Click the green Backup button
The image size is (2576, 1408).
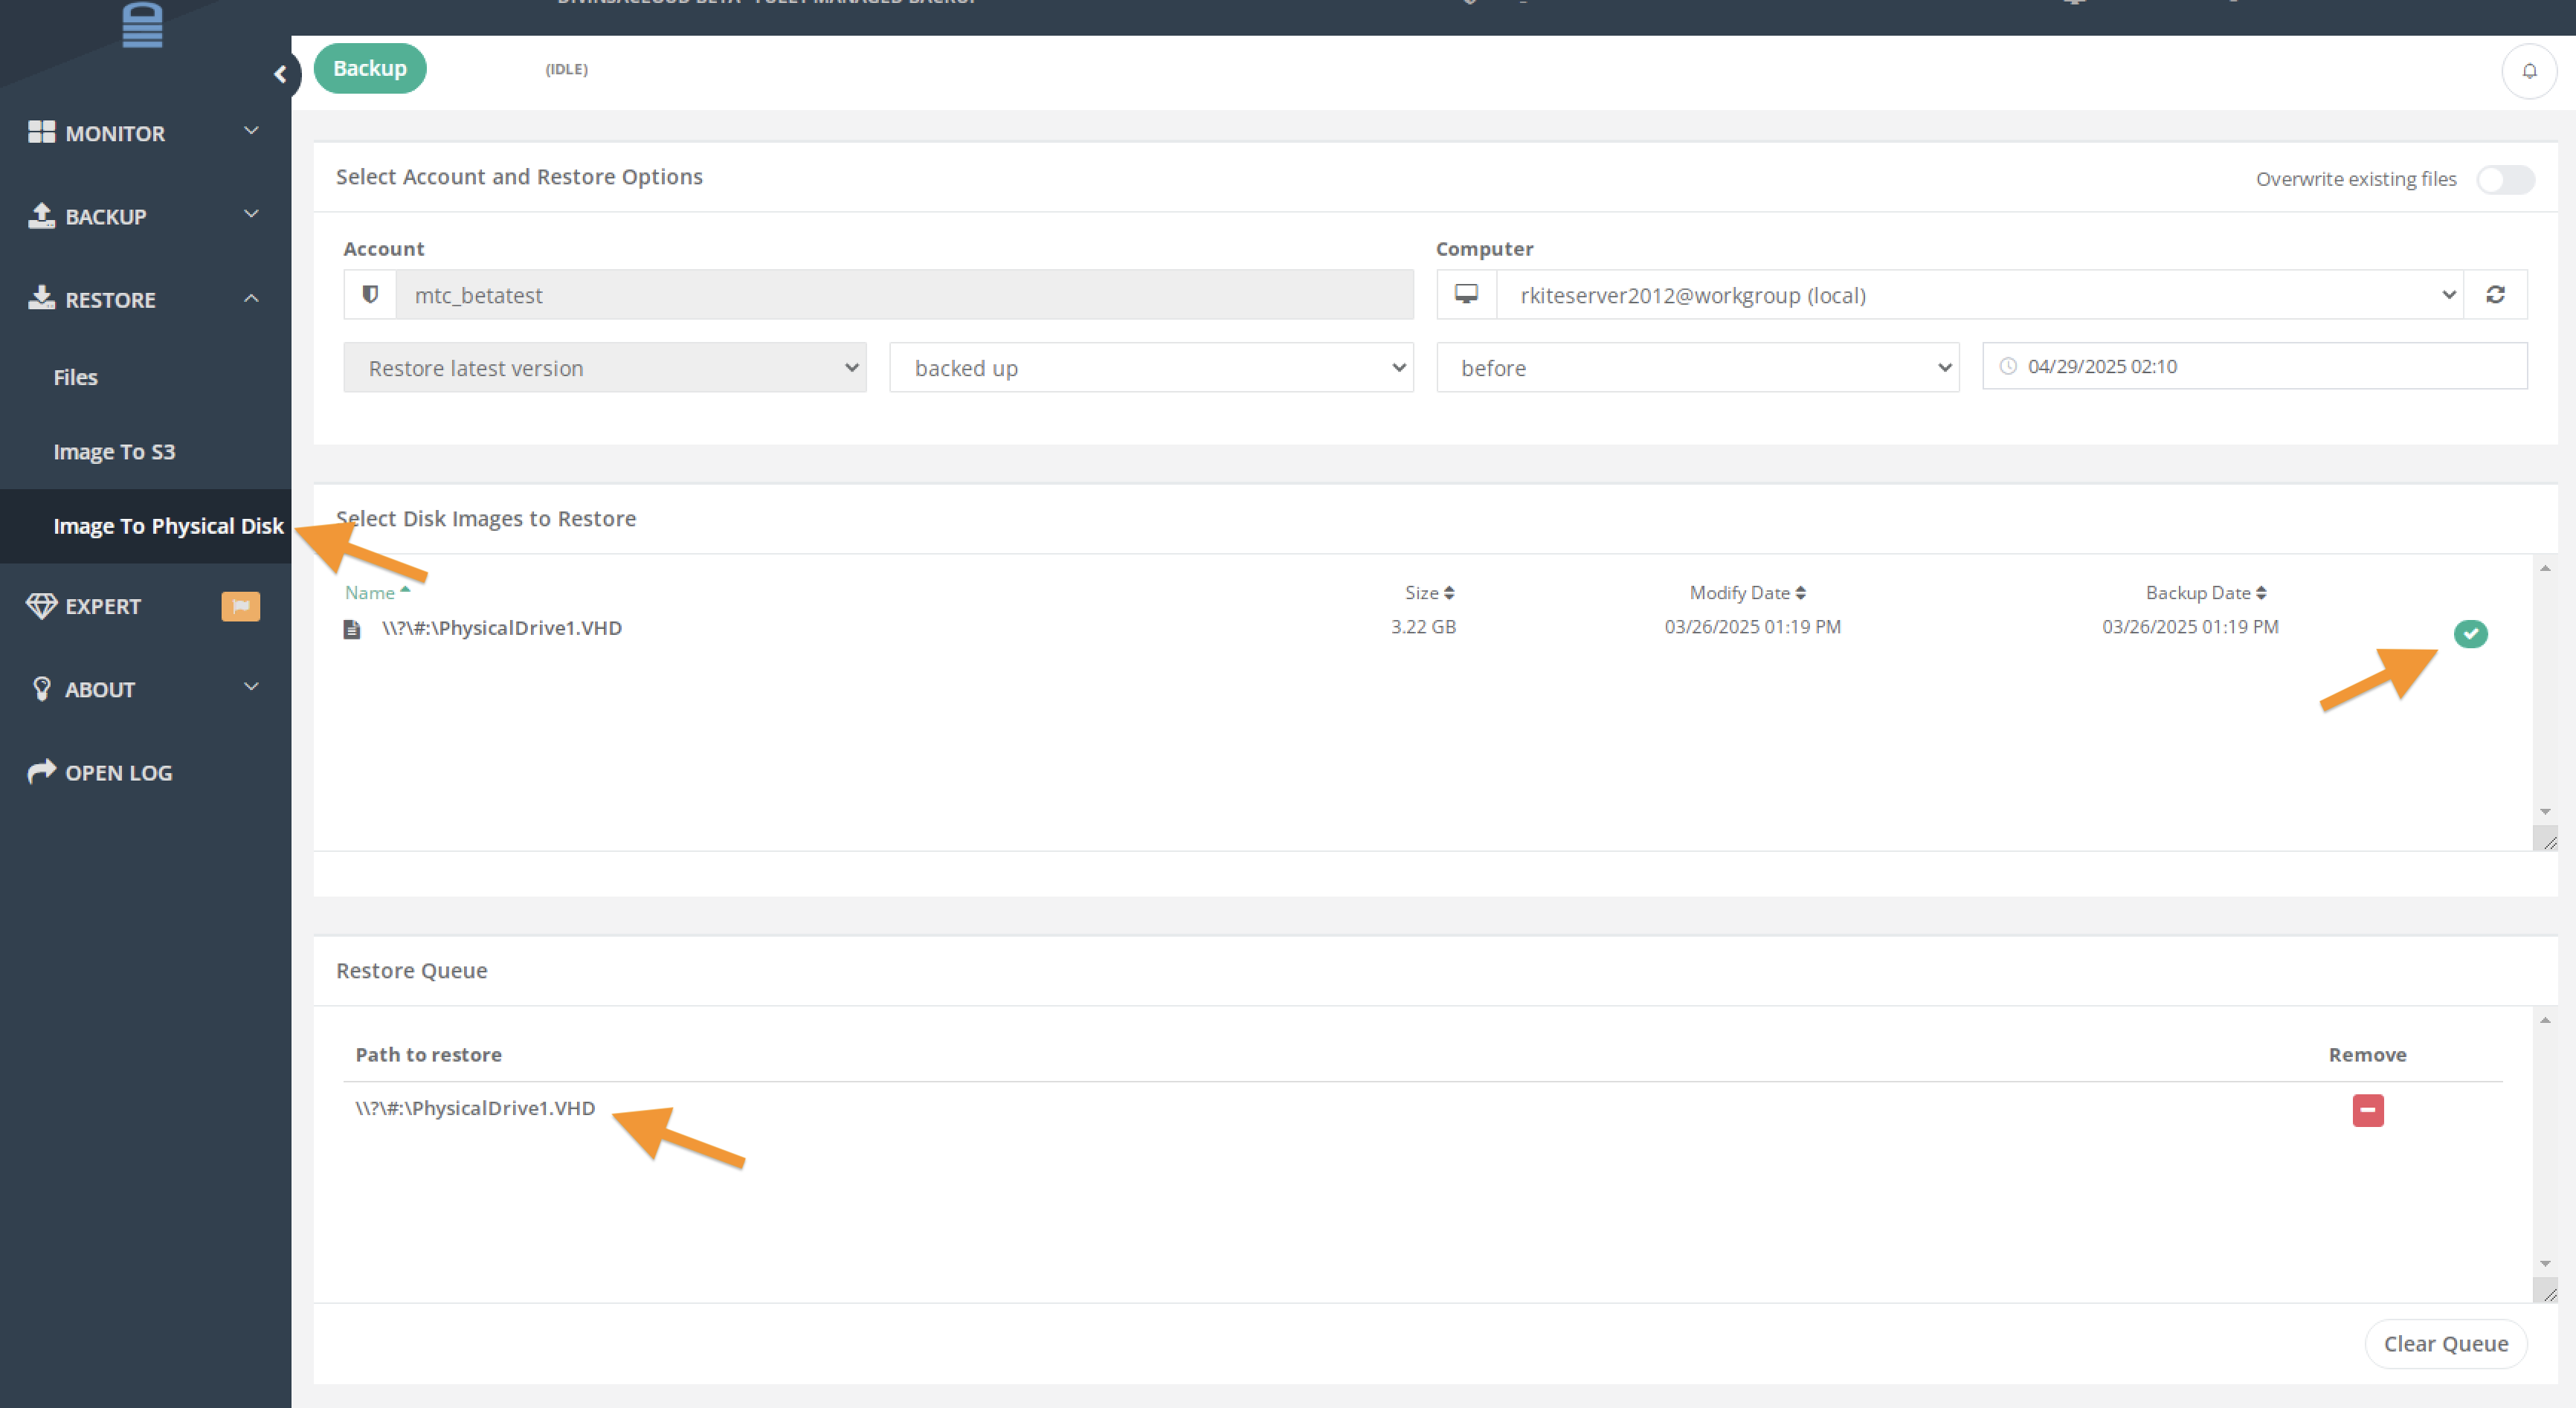click(370, 68)
